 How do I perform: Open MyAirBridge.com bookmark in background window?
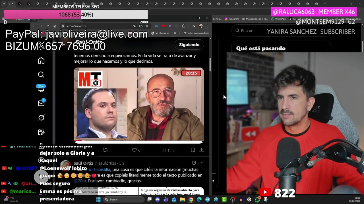click(255, 19)
